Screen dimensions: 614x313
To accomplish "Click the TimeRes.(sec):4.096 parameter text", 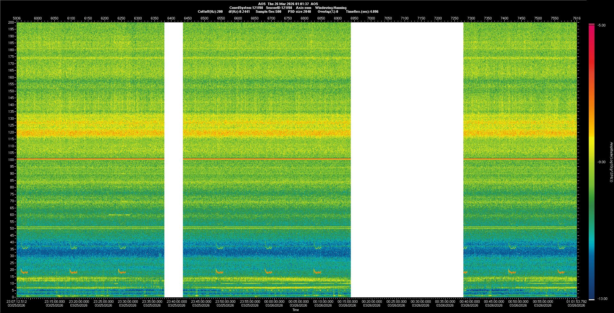I will coord(362,11).
